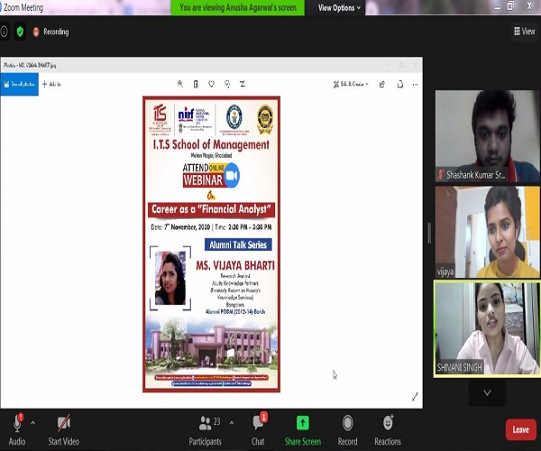Click Shashank's muted microphone indicator
Viewport: 541px width, 451px height.
[440, 175]
